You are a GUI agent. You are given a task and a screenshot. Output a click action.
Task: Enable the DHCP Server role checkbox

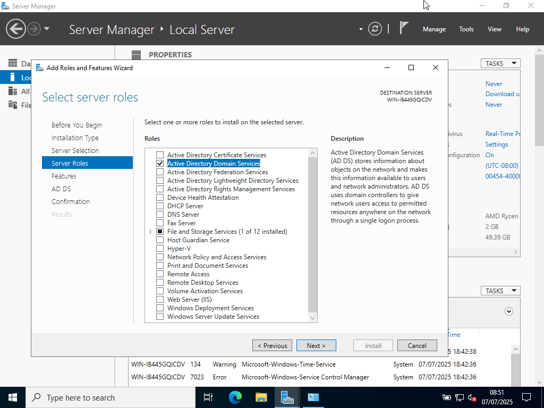point(160,206)
